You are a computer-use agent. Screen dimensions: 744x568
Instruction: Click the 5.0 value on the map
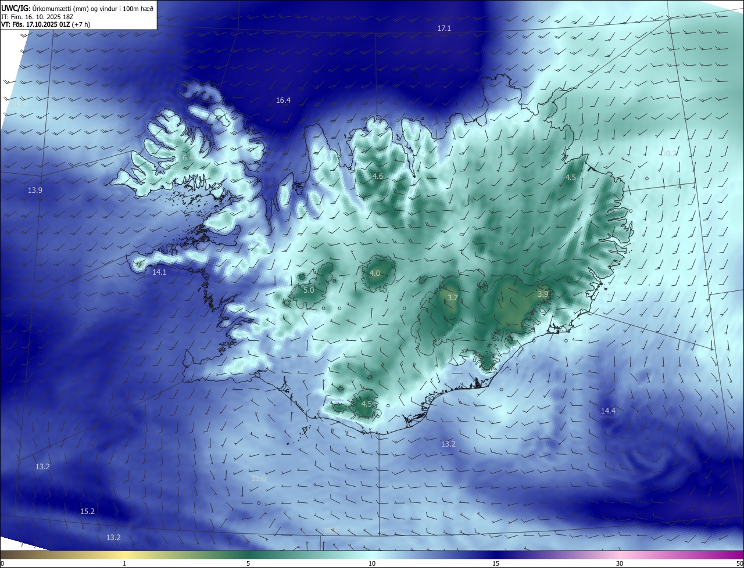(309, 289)
